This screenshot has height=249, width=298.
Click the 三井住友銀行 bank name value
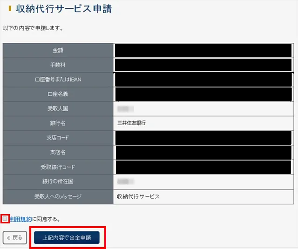pos(132,123)
